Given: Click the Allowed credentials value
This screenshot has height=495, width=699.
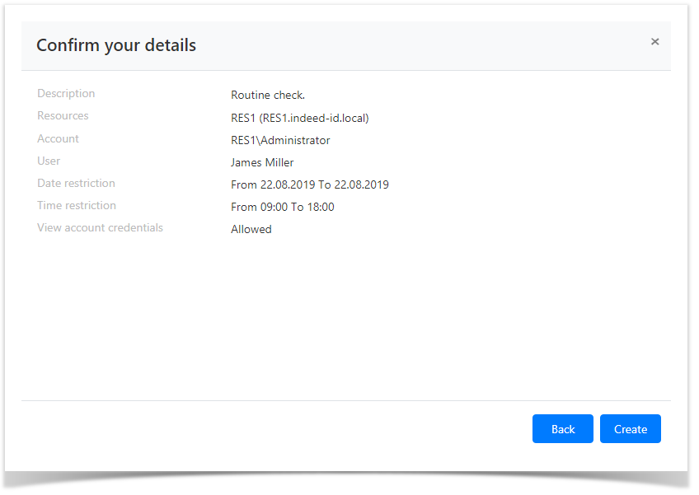Looking at the screenshot, I should pos(251,230).
